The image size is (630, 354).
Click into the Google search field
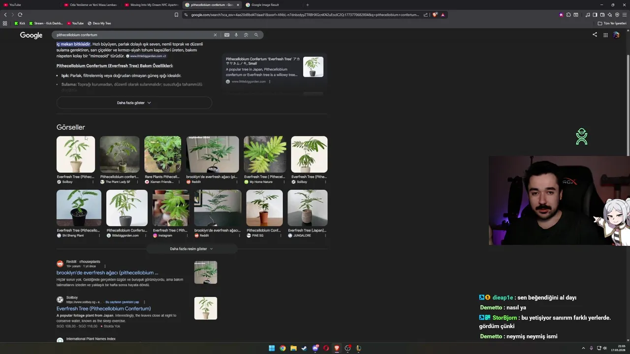coord(133,35)
